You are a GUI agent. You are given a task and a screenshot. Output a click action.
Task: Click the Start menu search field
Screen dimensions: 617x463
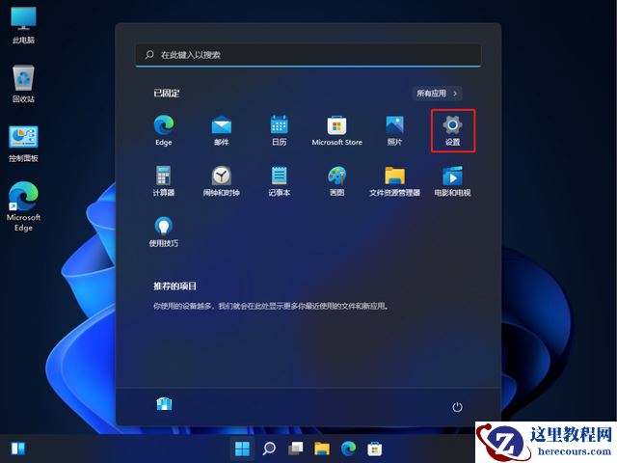(308, 55)
